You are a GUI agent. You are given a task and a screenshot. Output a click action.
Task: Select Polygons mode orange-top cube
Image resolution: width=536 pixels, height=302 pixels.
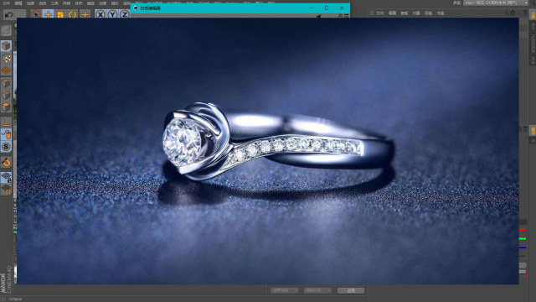coord(6,107)
